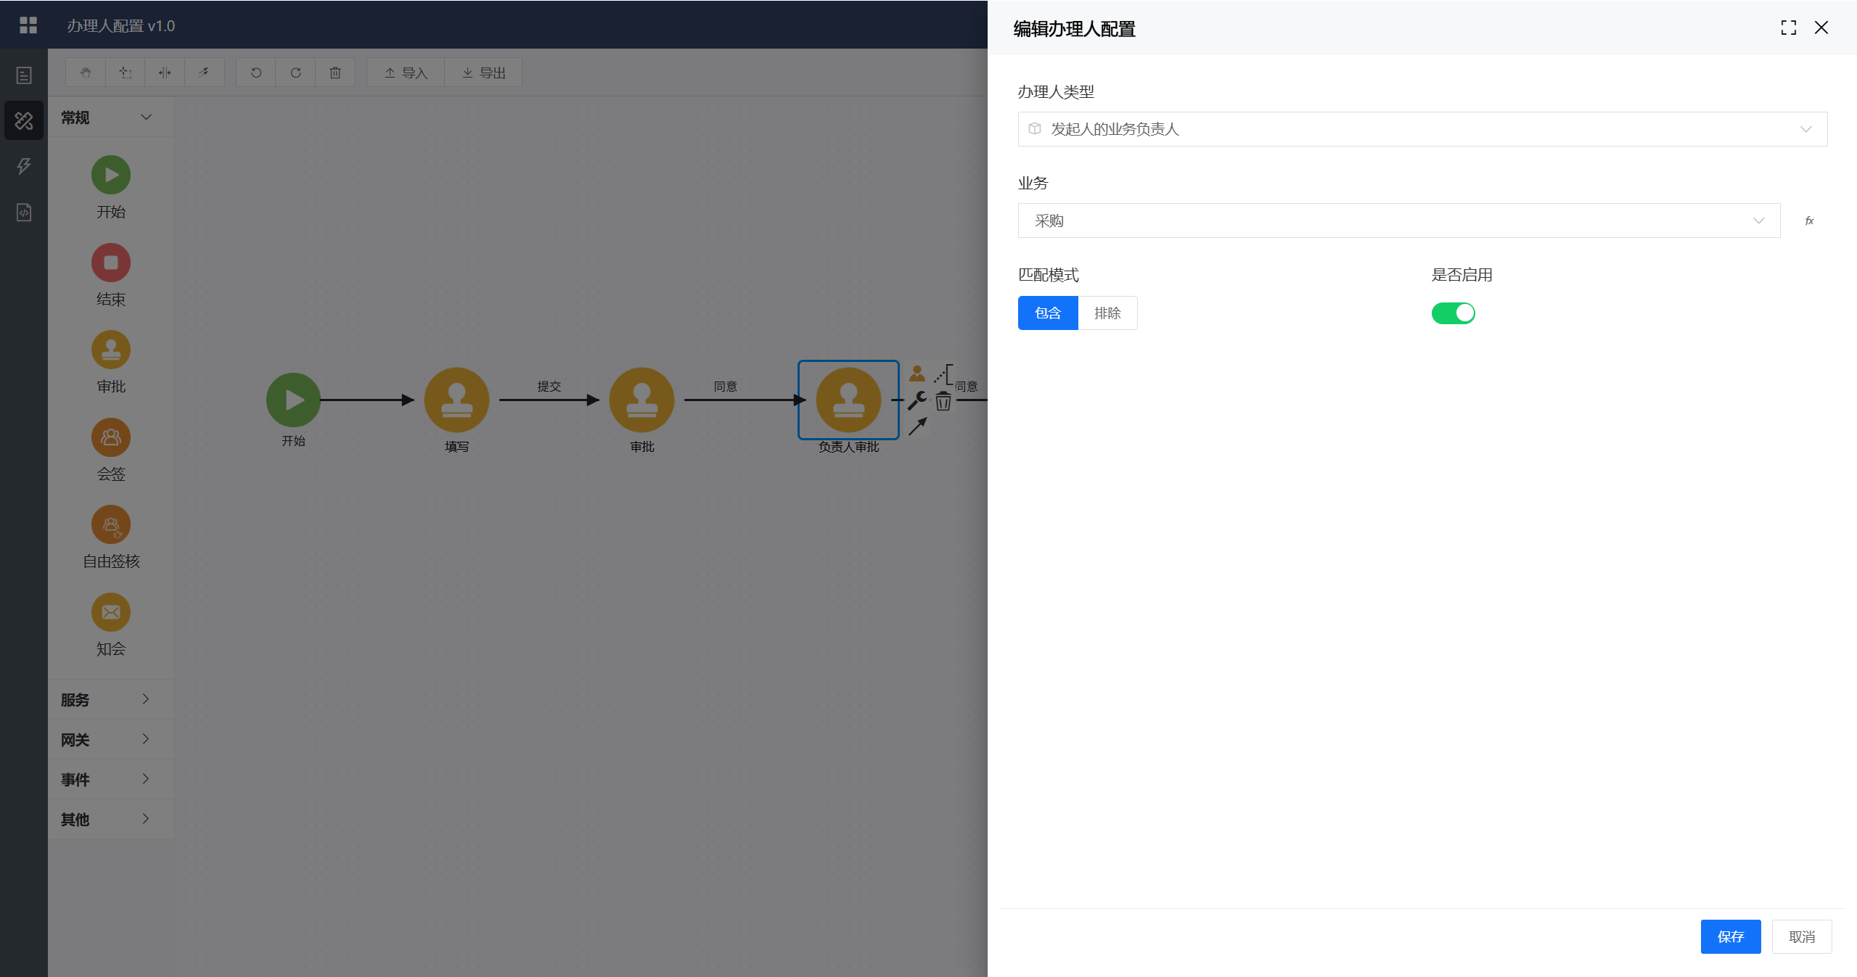Select 排除 matching mode
Image resolution: width=1857 pixels, height=977 pixels.
tap(1107, 313)
